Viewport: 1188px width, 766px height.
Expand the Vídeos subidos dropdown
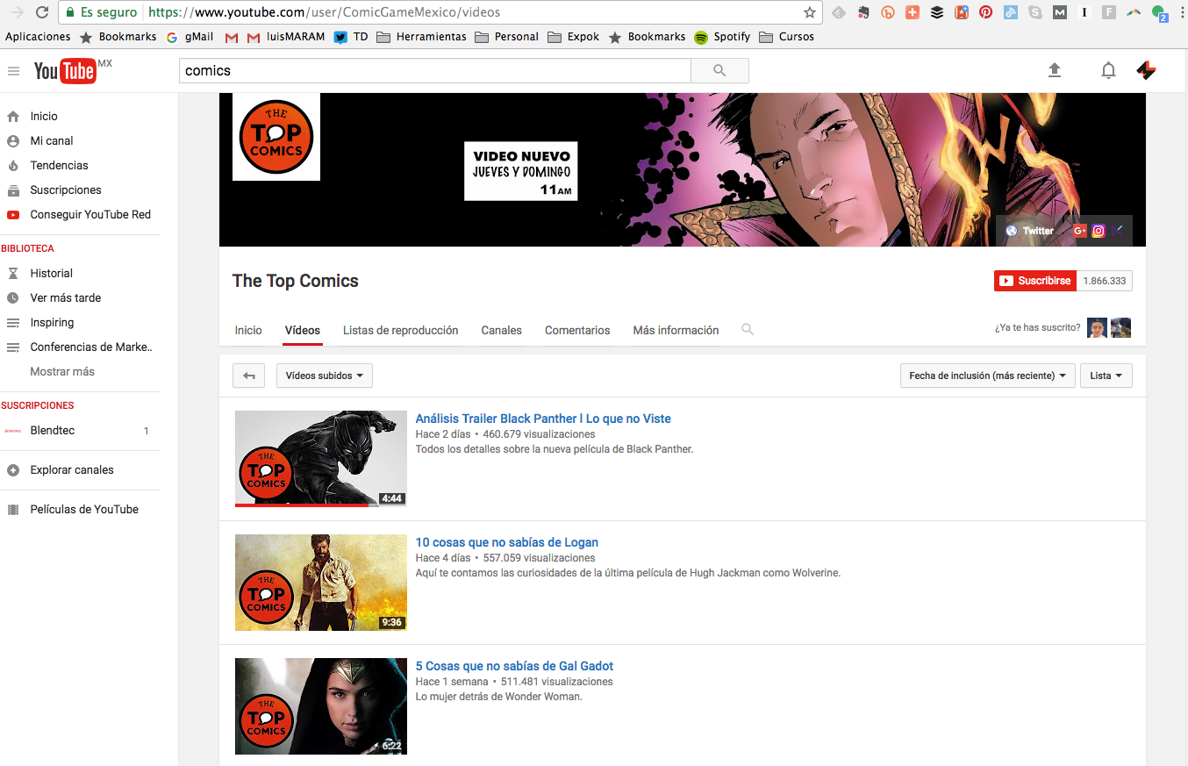coord(325,376)
